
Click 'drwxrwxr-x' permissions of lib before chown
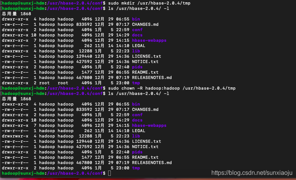[15, 51]
